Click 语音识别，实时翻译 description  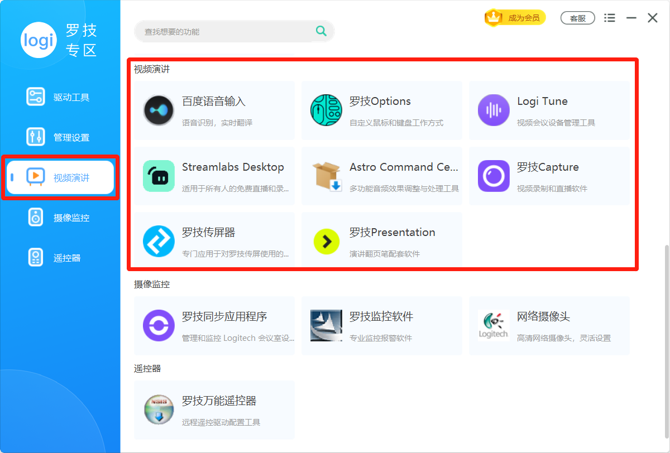217,123
